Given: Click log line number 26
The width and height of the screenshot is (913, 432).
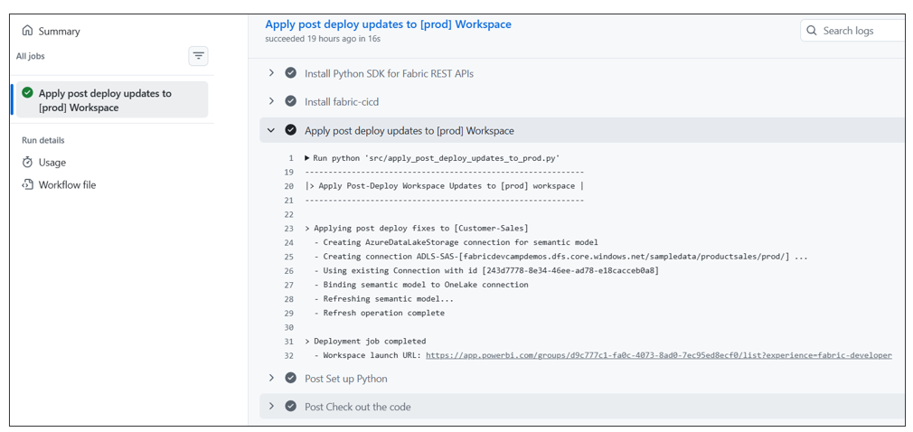Looking at the screenshot, I should pos(288,271).
